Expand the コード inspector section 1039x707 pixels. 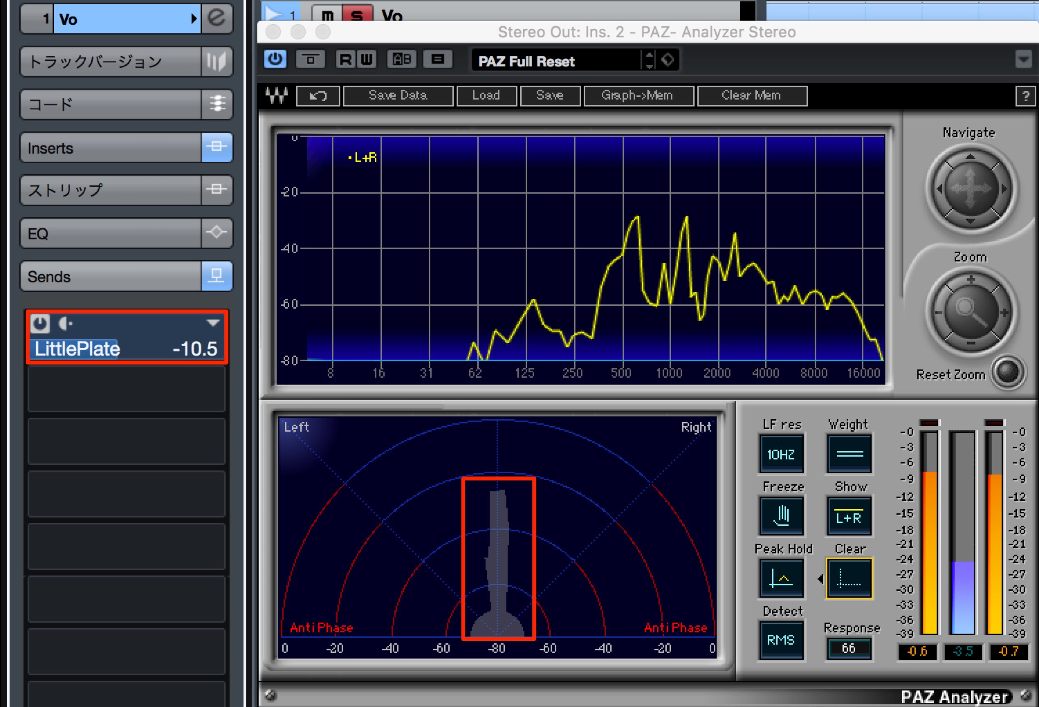click(111, 104)
